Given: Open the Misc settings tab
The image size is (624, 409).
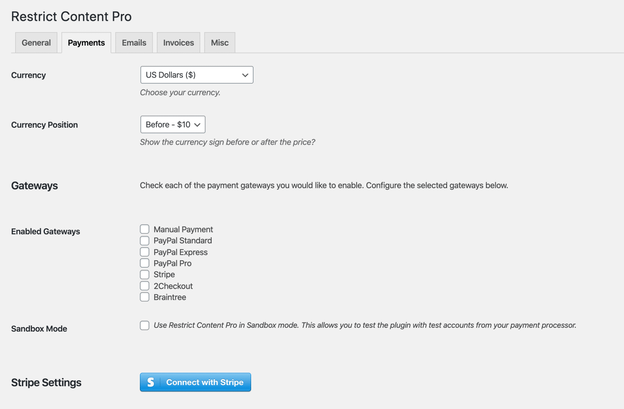Looking at the screenshot, I should (219, 43).
